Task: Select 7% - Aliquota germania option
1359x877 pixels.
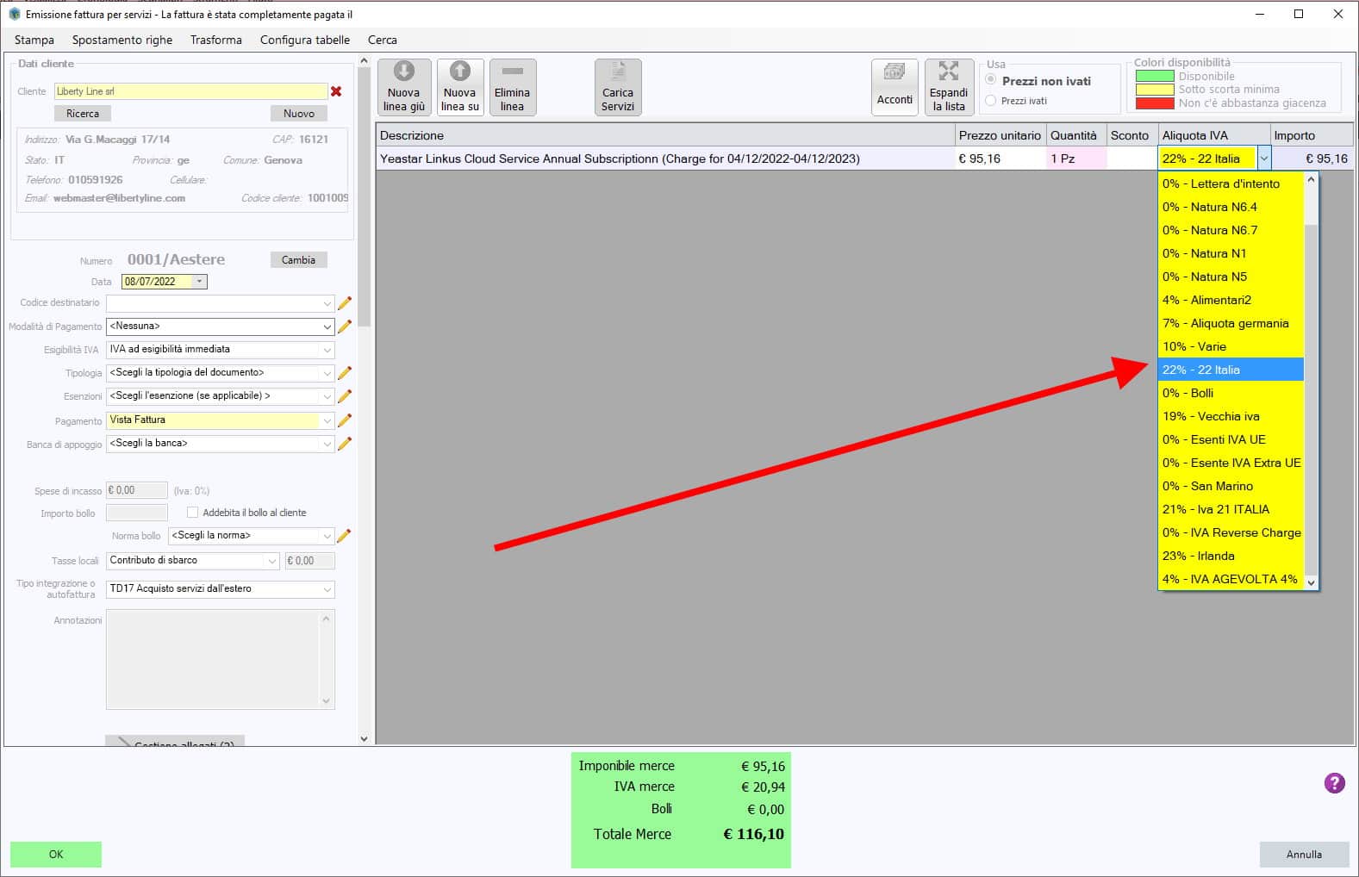Action: point(1231,323)
